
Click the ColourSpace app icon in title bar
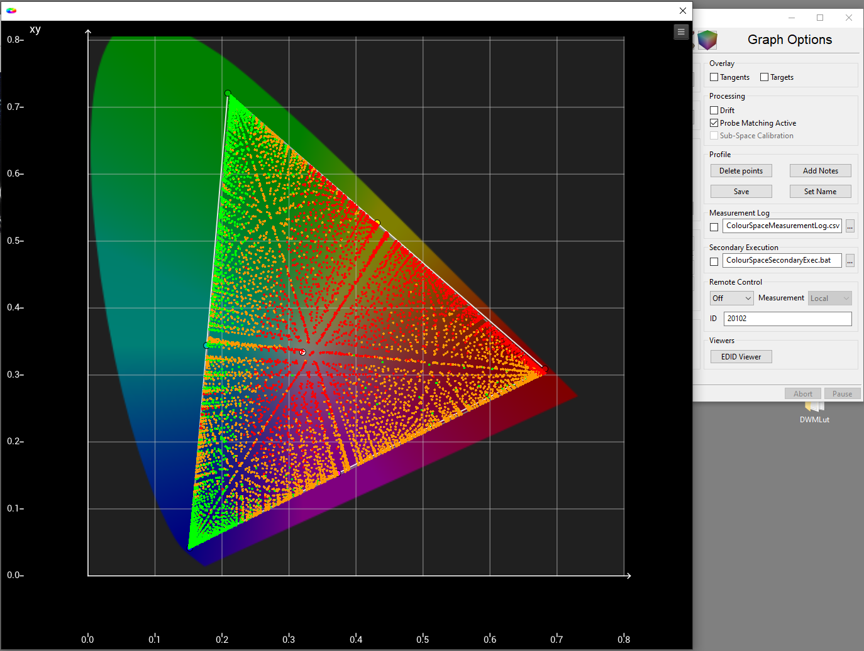click(11, 11)
